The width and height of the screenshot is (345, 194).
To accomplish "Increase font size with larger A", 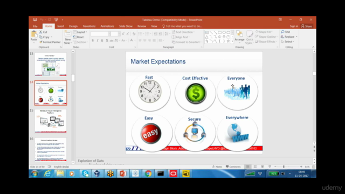I will (x=123, y=33).
